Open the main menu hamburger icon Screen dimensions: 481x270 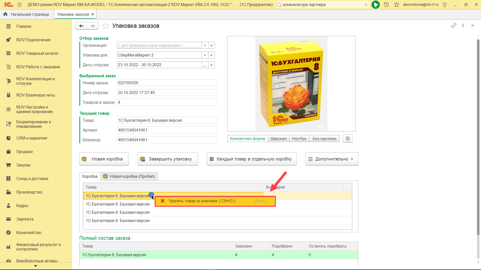(x=20, y=4)
